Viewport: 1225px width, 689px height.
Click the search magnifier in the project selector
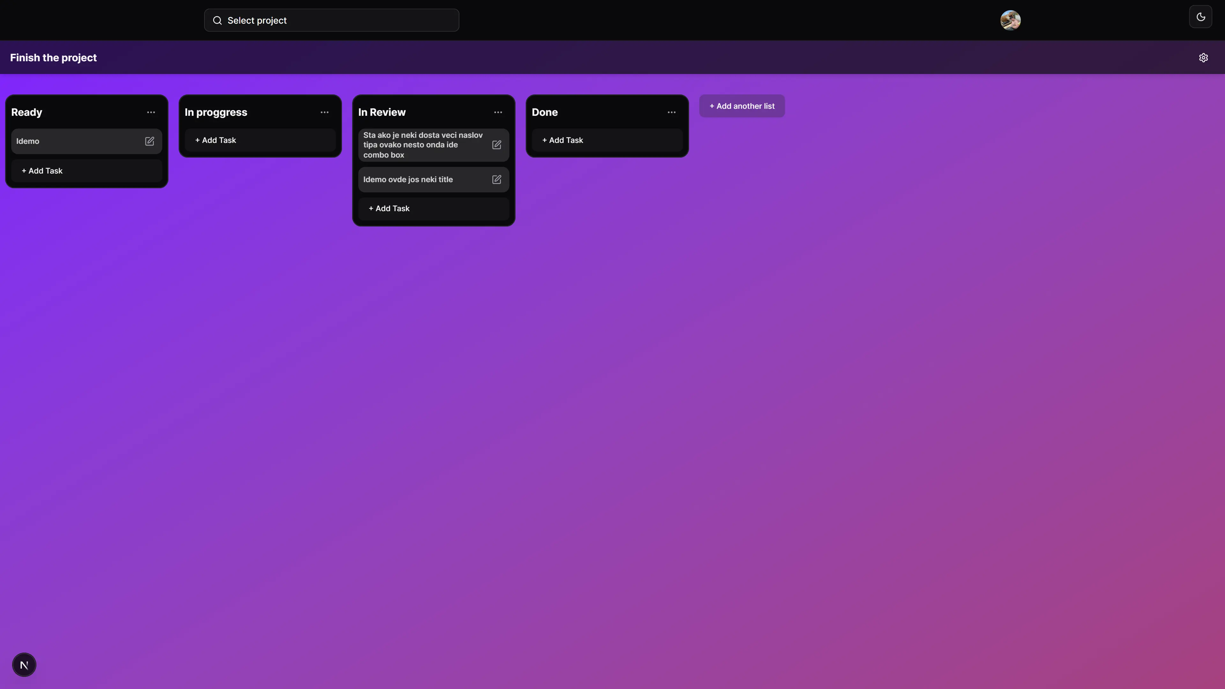(217, 20)
